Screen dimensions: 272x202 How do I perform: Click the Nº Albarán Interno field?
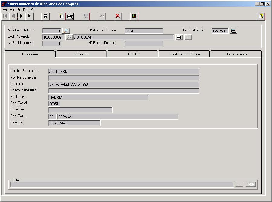52,31
